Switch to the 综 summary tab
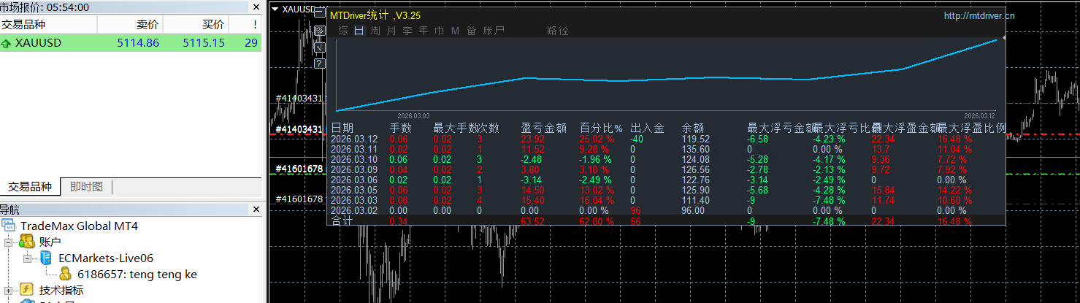 (343, 31)
